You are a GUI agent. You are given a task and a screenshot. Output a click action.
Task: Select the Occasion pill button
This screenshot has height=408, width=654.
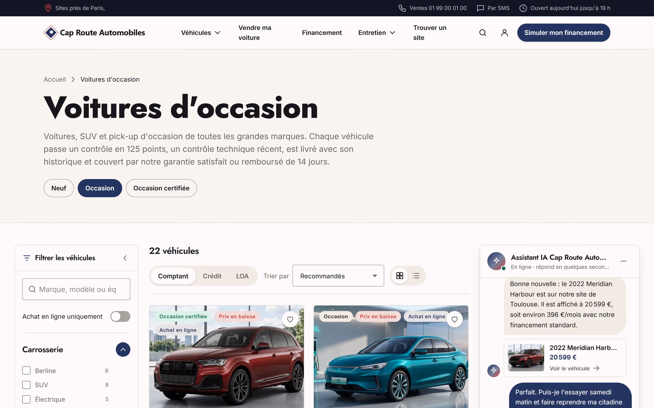tap(99, 188)
